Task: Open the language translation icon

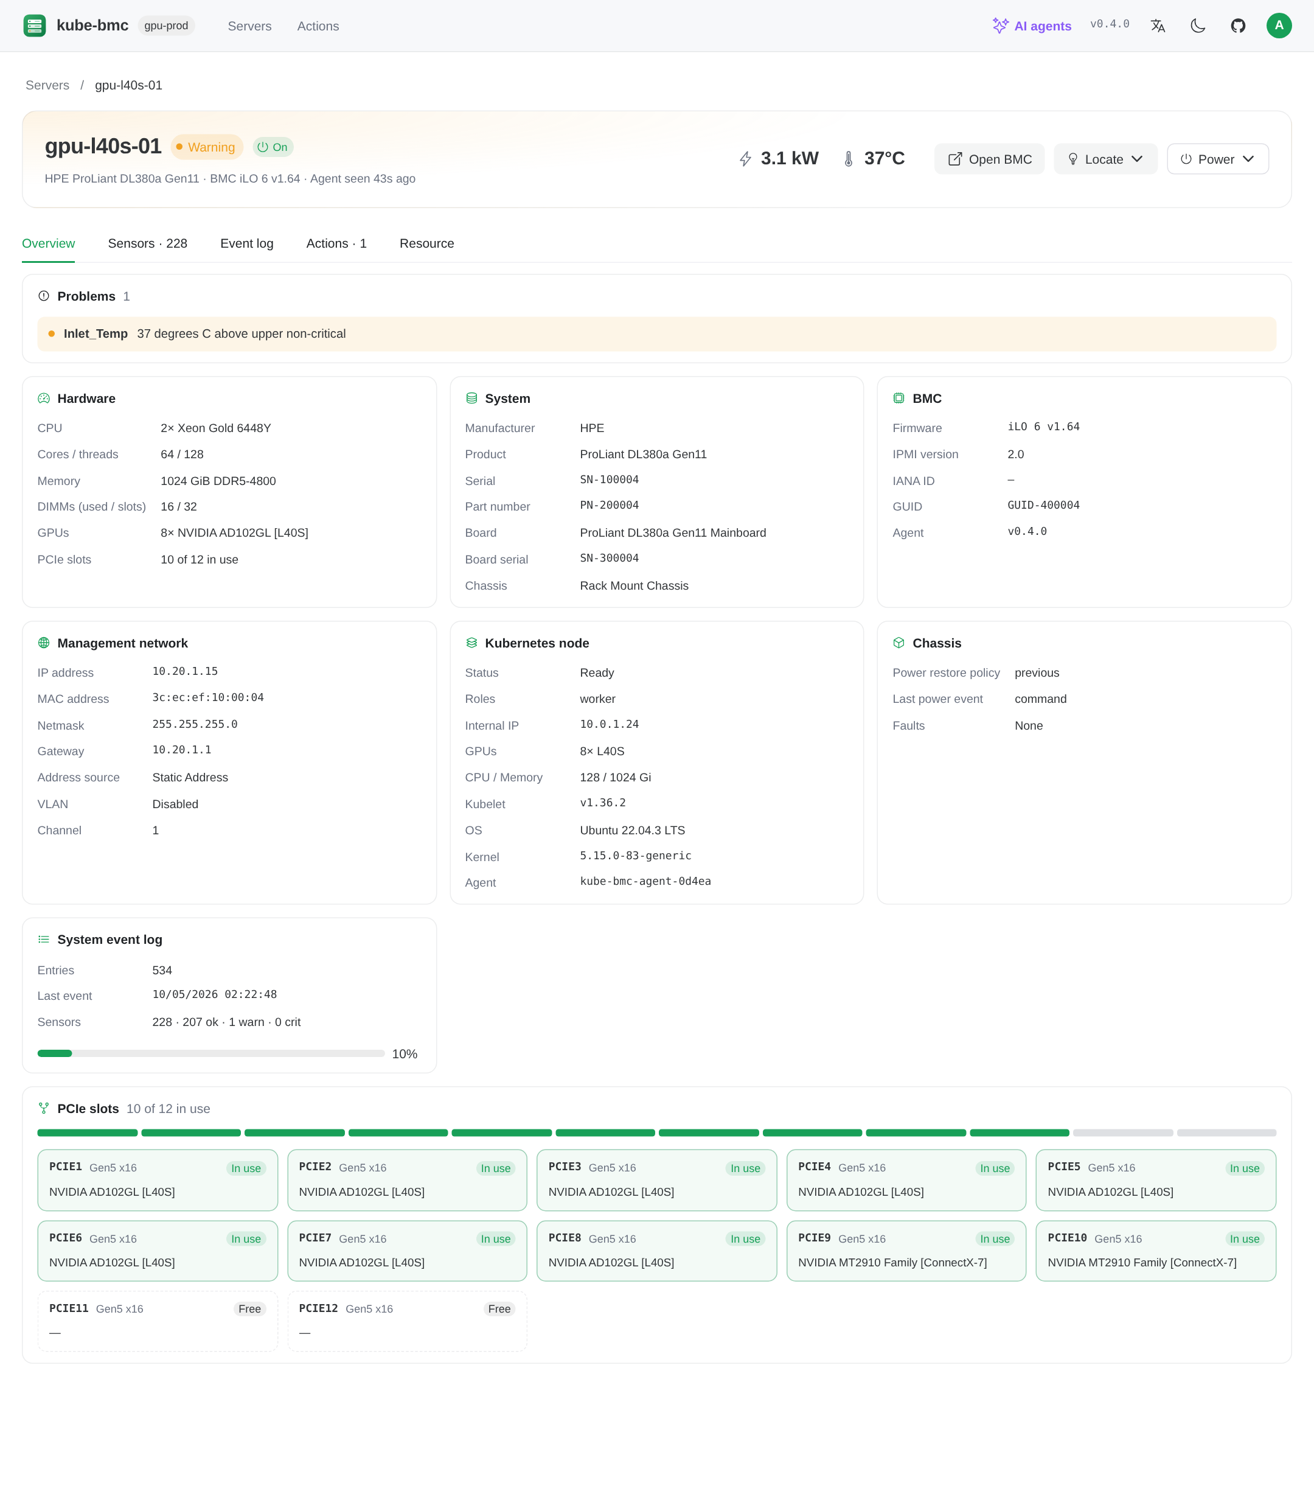Action: click(x=1157, y=26)
